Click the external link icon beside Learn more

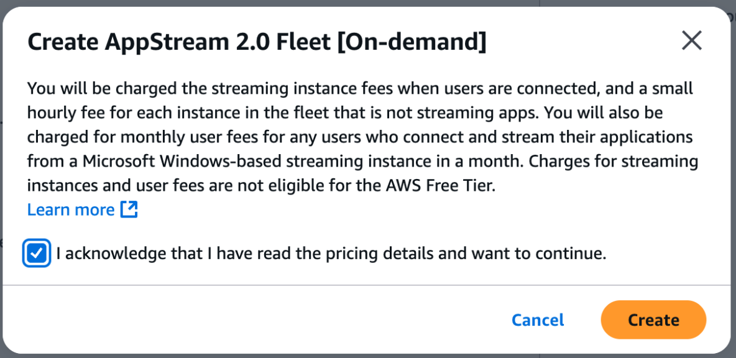click(129, 209)
